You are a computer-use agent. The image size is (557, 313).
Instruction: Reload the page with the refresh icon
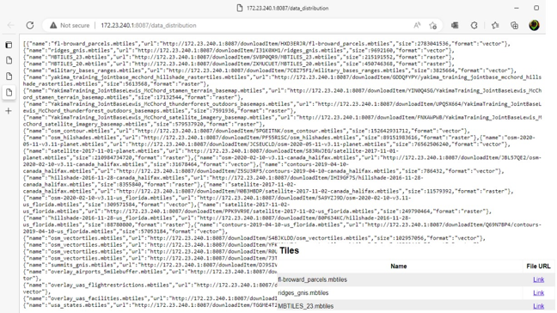(30, 25)
